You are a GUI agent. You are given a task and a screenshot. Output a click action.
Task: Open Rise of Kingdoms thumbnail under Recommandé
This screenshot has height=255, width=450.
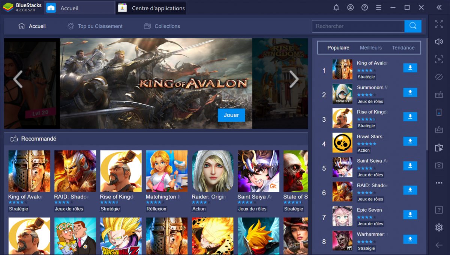[x=121, y=171]
